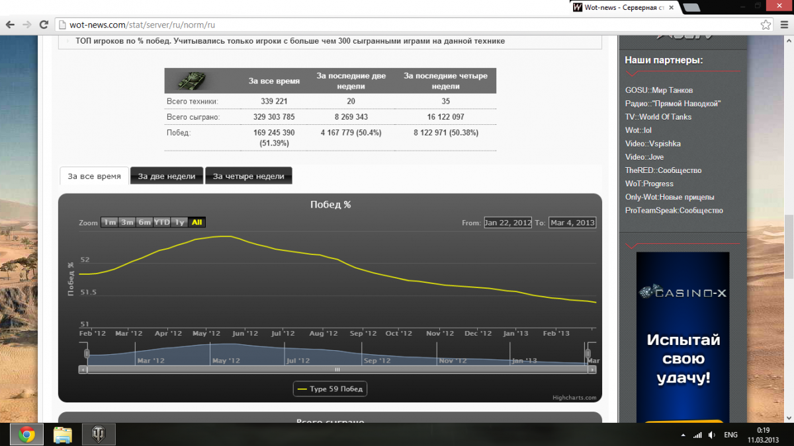Switch to 'За четыре недели' tab
Screen dimensions: 794x446
coord(249,176)
